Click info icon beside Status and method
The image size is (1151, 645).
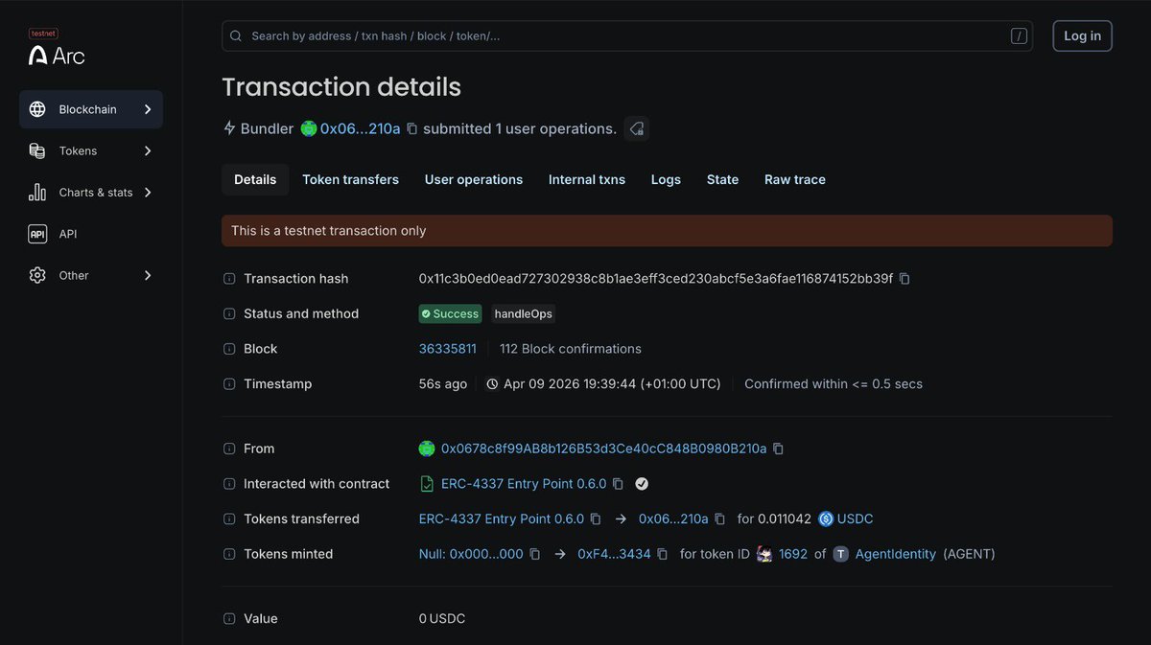(x=229, y=313)
